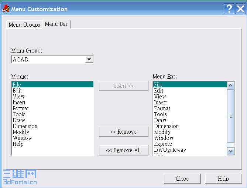Select Format in the Menu Bar list
This screenshot has width=247, height=188.
[190, 108]
